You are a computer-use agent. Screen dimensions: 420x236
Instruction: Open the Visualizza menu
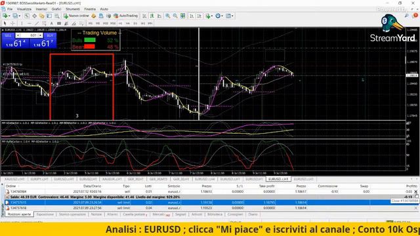point(24,9)
